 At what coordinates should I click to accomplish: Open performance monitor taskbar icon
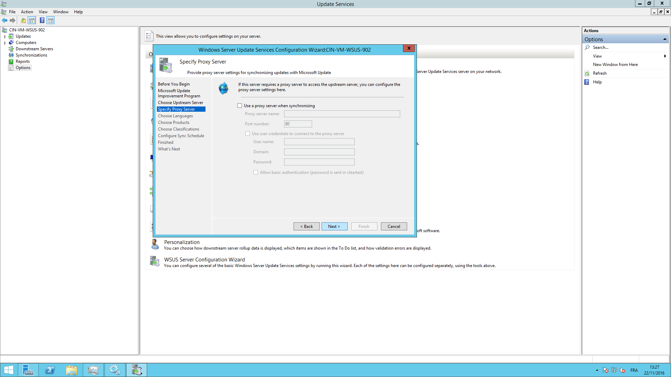tap(93, 370)
